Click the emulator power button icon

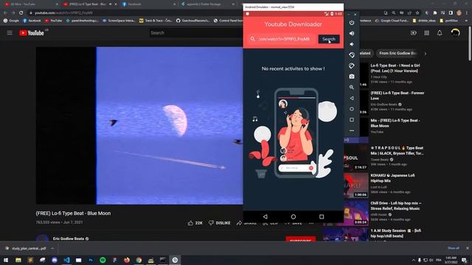tap(352, 23)
